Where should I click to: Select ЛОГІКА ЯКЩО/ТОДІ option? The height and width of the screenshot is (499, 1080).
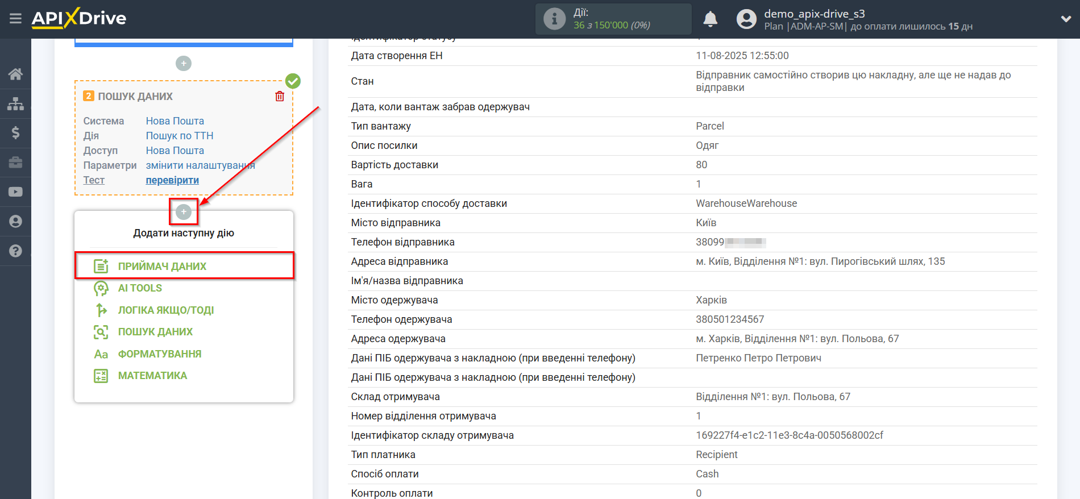click(x=166, y=310)
